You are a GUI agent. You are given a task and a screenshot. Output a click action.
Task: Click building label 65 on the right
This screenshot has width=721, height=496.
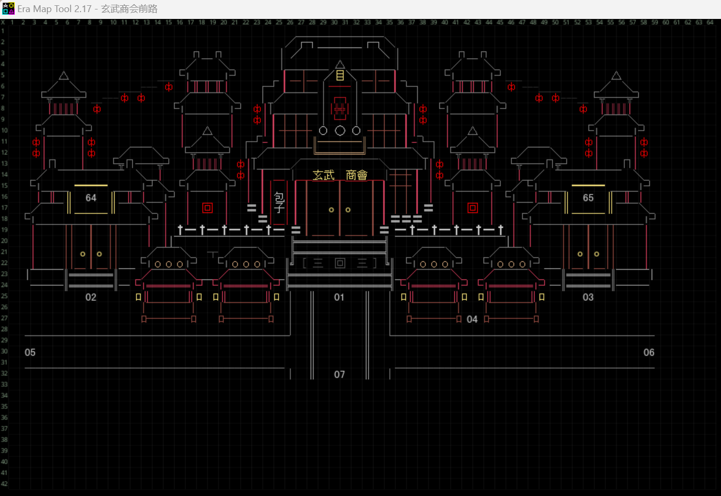(588, 198)
